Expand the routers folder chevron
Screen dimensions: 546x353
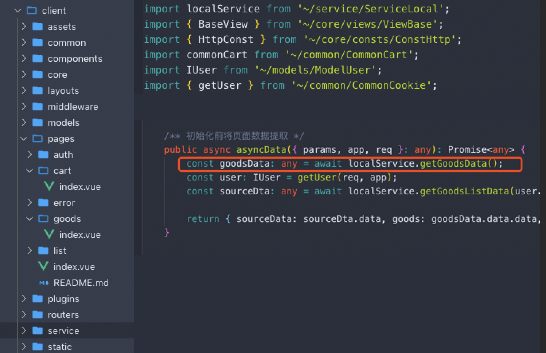click(24, 315)
